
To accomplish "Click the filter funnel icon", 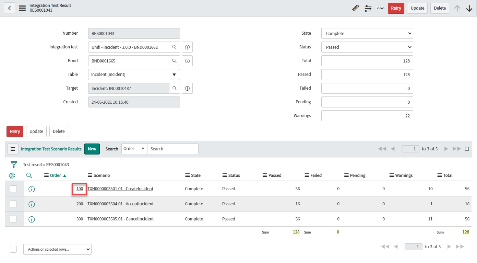I will tap(14, 164).
